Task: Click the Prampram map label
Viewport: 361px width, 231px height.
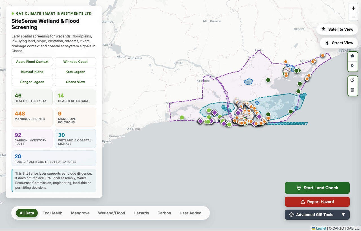Action: coord(117,136)
